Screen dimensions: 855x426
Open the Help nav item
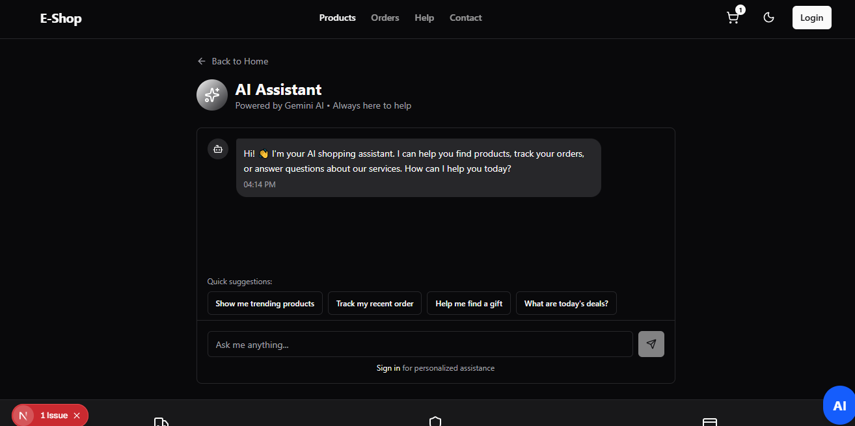click(424, 18)
